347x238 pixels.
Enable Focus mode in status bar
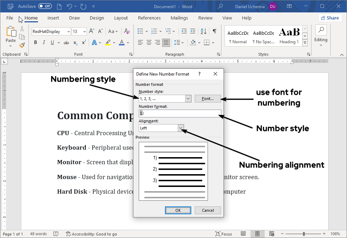click(224, 234)
